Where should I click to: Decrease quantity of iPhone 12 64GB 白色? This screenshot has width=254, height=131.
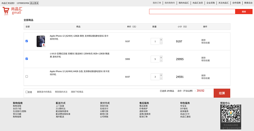tap(161, 78)
